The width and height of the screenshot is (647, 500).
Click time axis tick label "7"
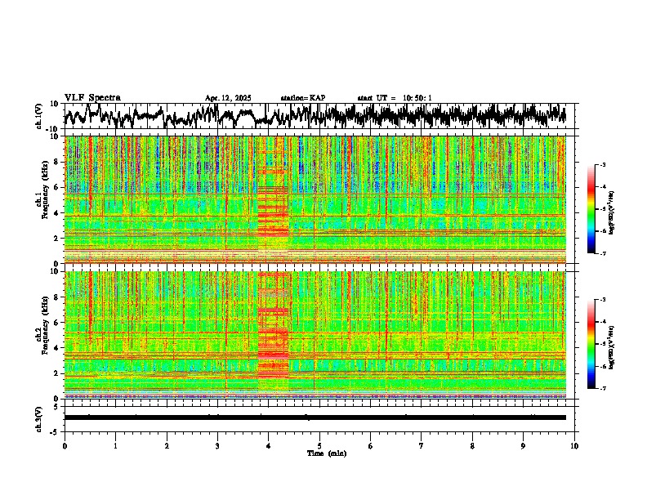[422, 446]
